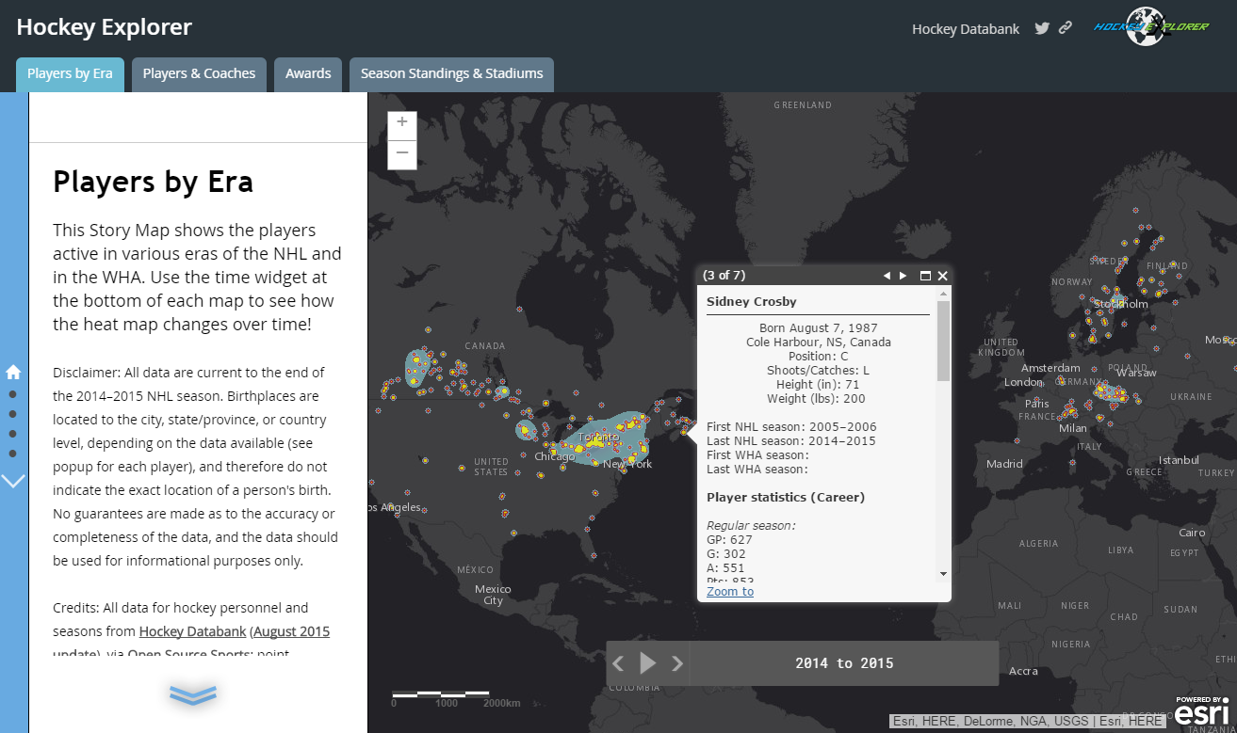Switch to Players & Coaches tab
This screenshot has width=1237, height=733.
[199, 74]
